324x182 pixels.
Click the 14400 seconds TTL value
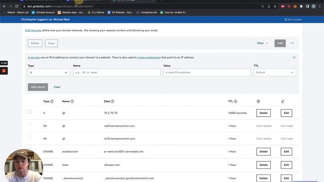[237, 113]
